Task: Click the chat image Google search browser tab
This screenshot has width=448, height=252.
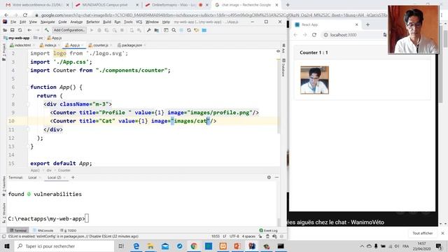Action: pyautogui.click(x=246, y=5)
